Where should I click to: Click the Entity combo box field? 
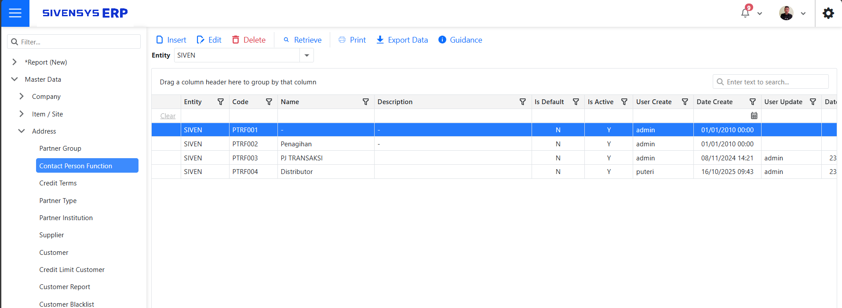coord(237,55)
